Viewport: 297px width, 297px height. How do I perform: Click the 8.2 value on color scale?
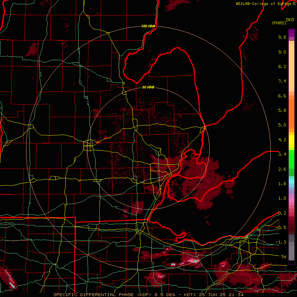(x=282, y=66)
